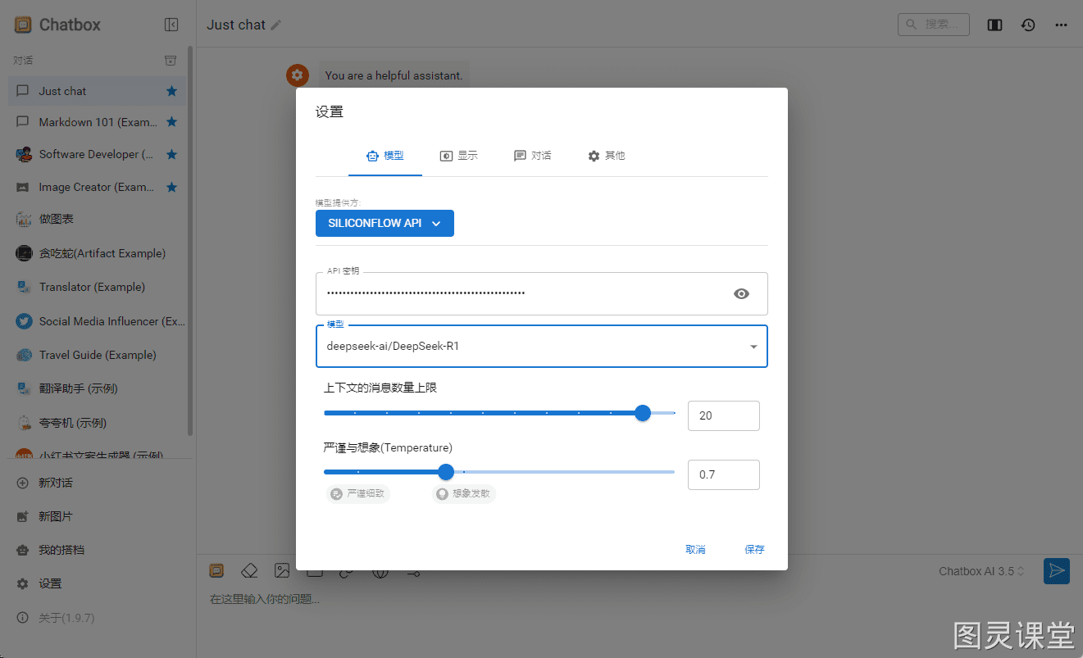Switch to the 显示 tab in settings
1083x658 pixels.
(x=459, y=156)
